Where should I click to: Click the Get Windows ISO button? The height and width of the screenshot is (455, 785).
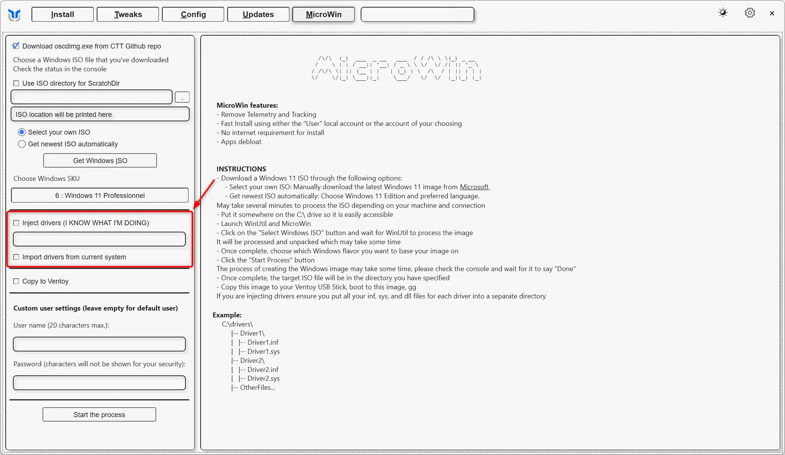tap(100, 160)
